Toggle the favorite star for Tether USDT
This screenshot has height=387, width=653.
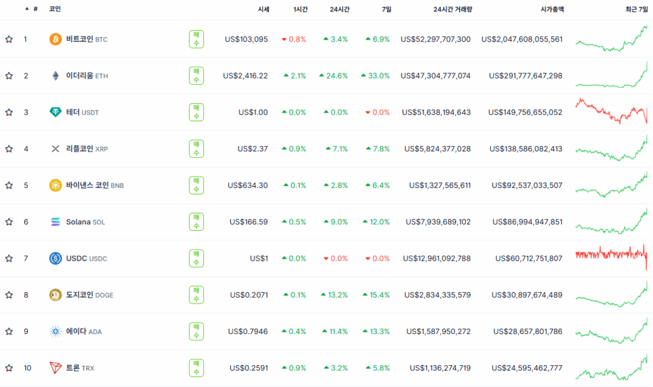pyautogui.click(x=9, y=112)
